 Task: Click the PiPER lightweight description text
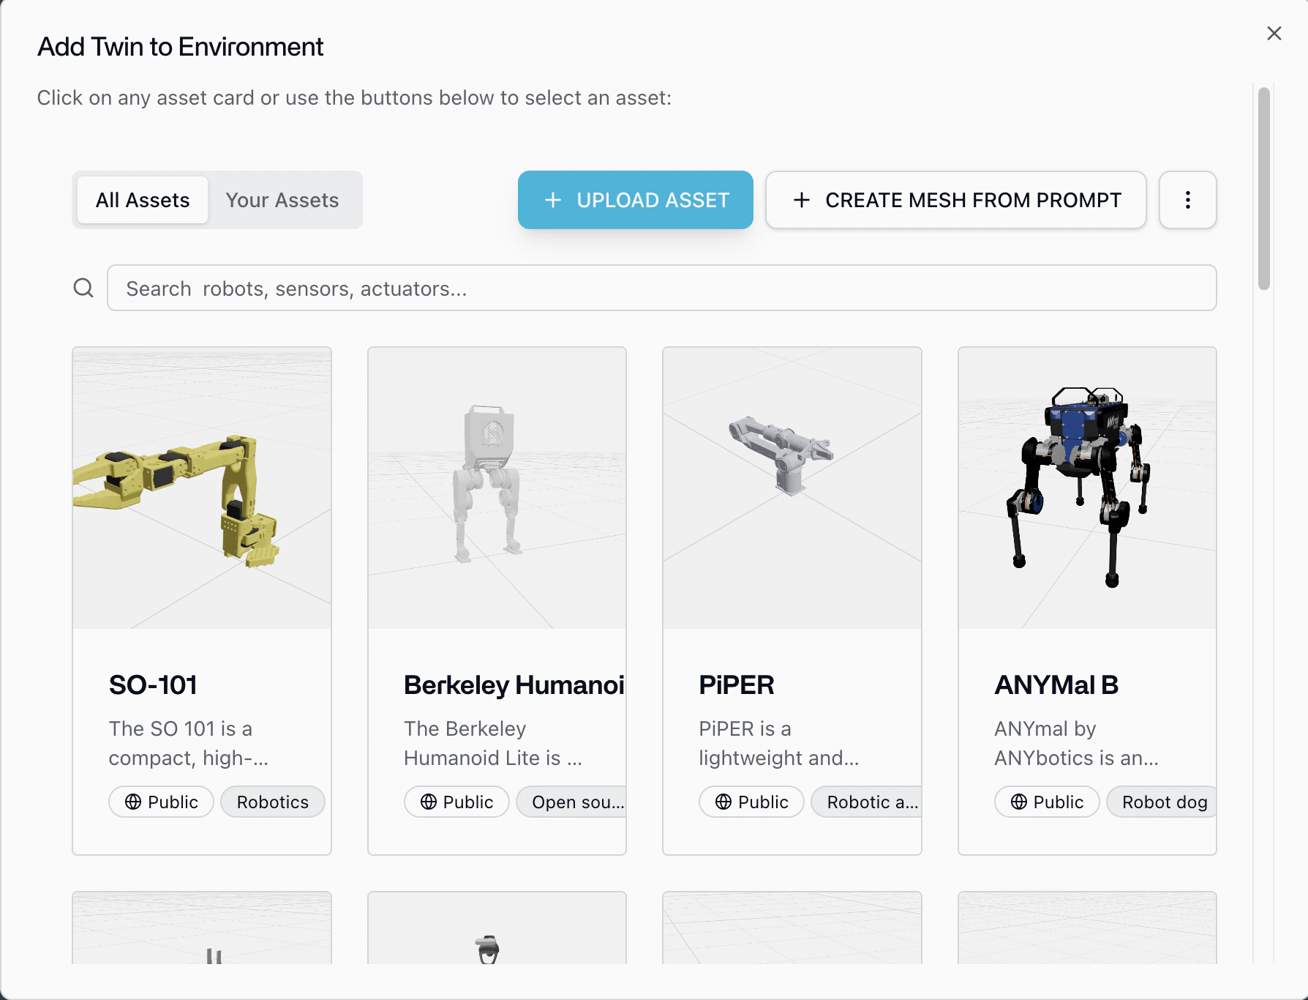[778, 743]
